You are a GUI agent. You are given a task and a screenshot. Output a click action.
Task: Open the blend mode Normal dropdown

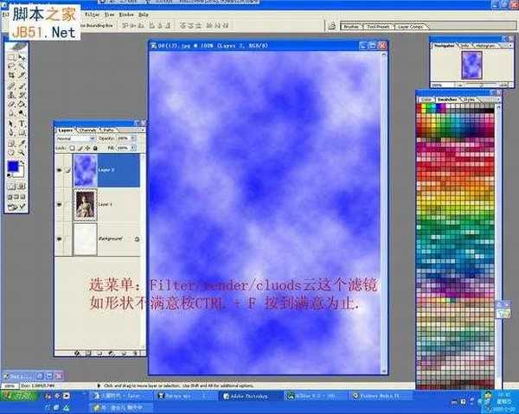pyautogui.click(x=76, y=138)
